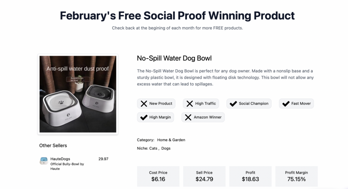Click the Home & Garden category value
The width and height of the screenshot is (348, 189).
pyautogui.click(x=171, y=140)
